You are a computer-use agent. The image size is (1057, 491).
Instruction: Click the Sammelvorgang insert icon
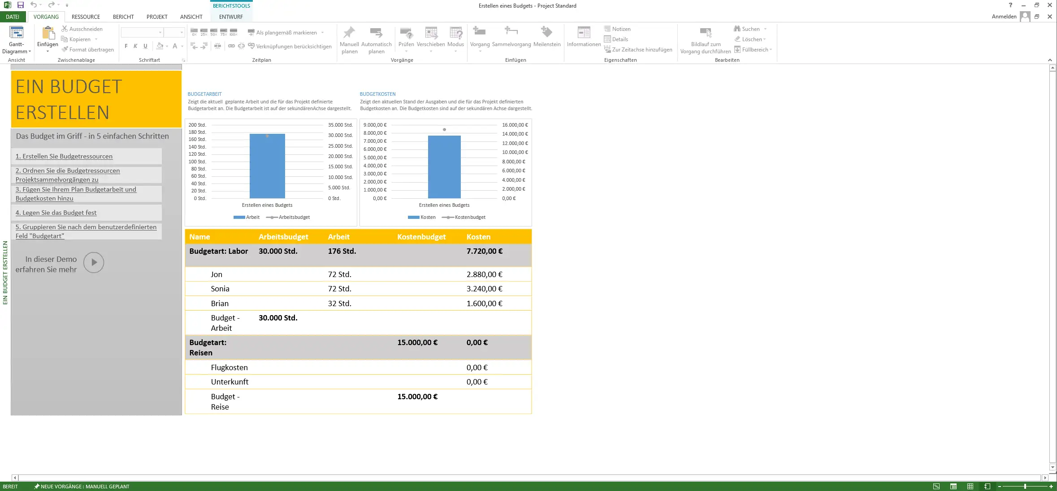511,32
